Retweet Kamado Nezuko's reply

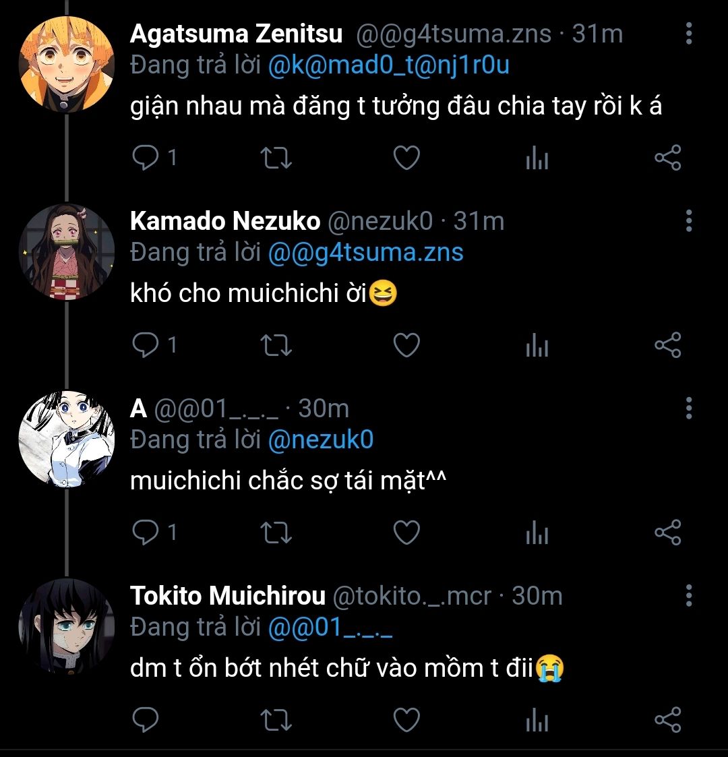pyautogui.click(x=276, y=346)
